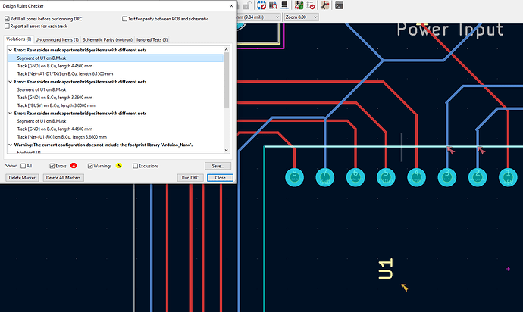The width and height of the screenshot is (523, 312).
Task: Click the Run DRC button
Action: click(189, 177)
